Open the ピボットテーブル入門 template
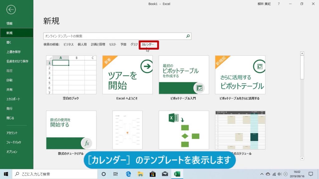Viewport: 319px width, 179px height. coord(183,75)
